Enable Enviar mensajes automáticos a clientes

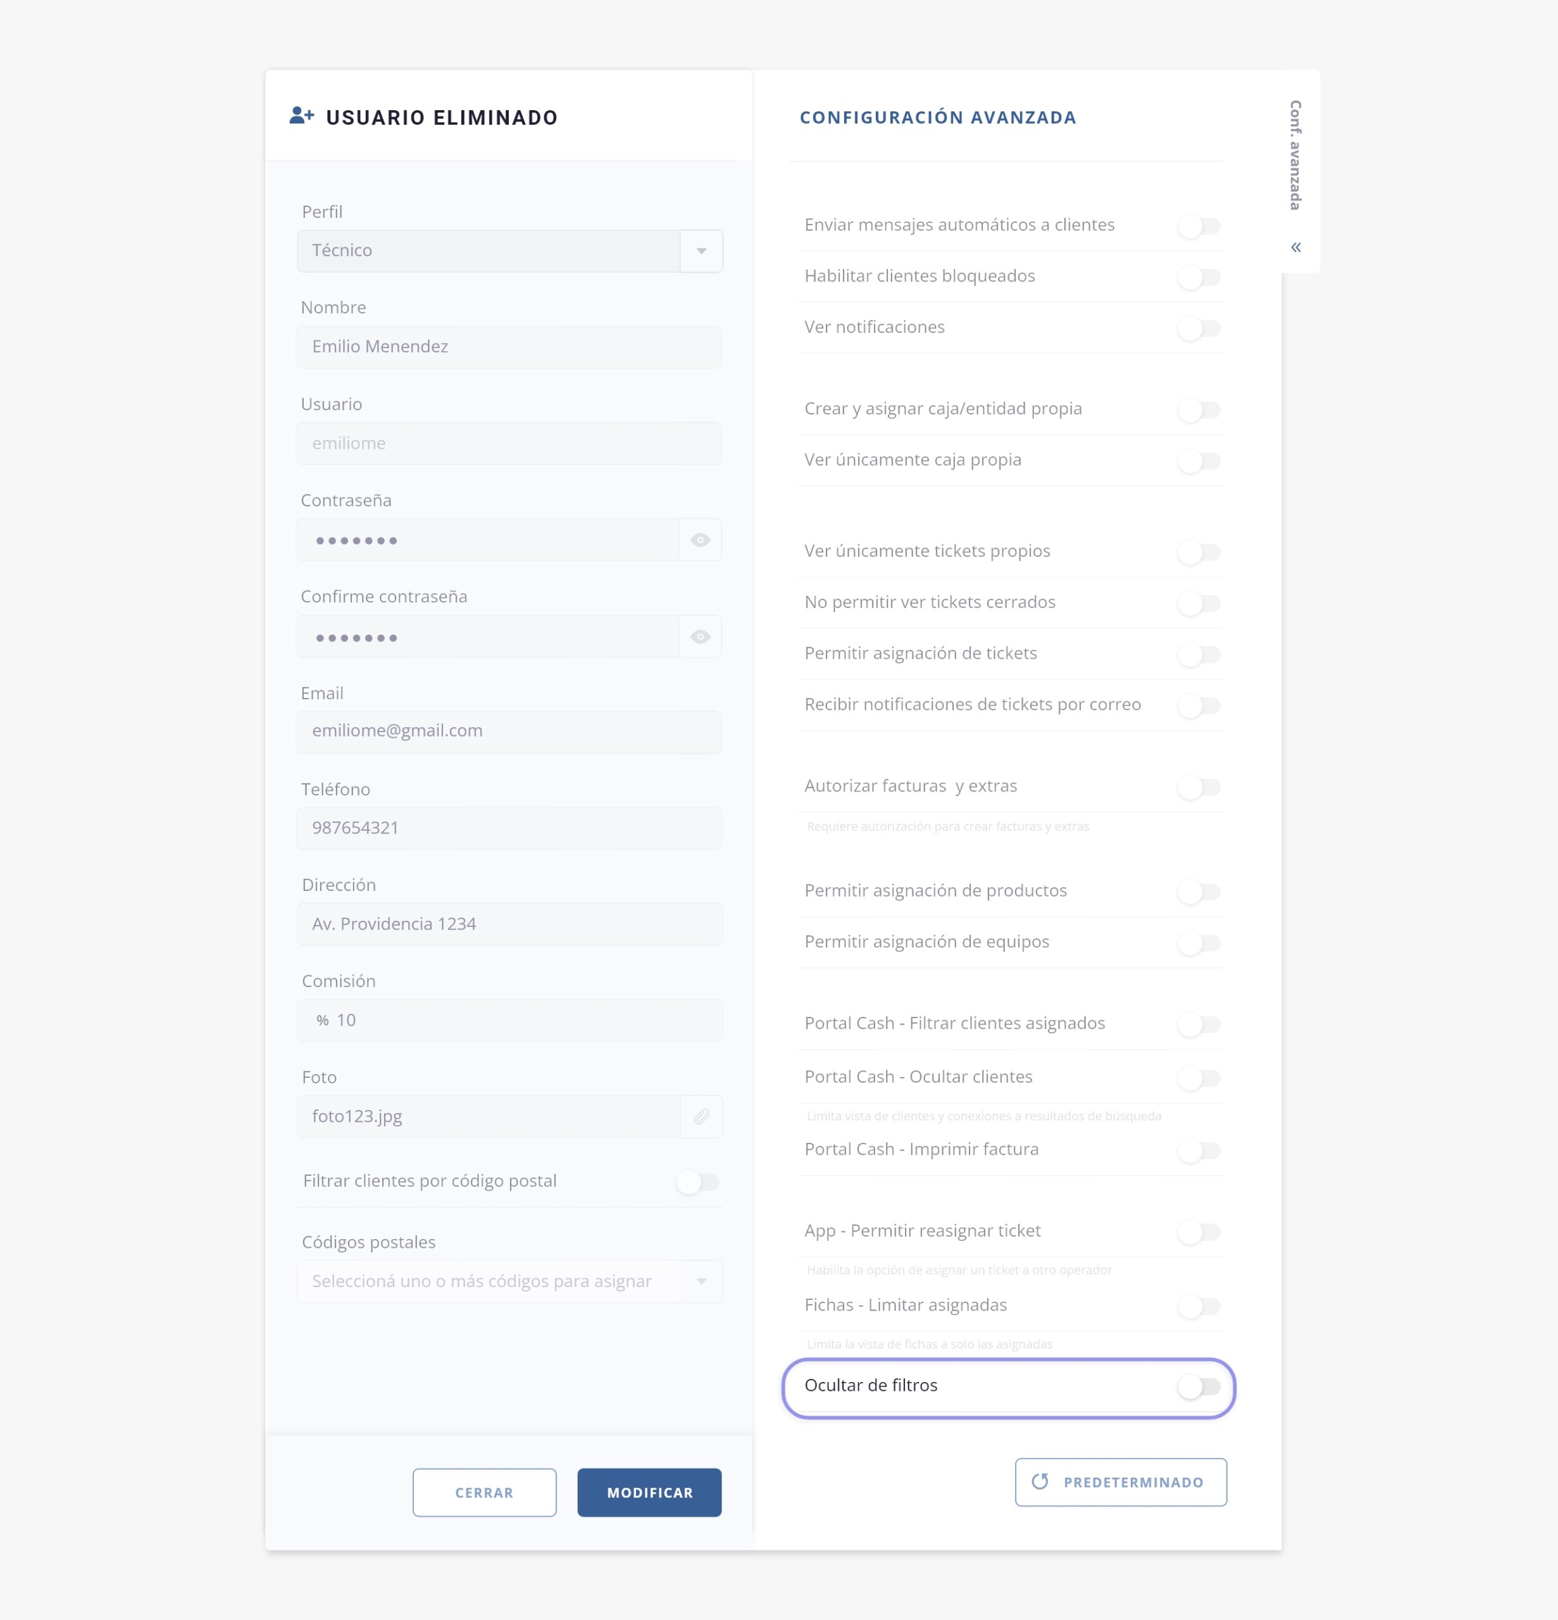tap(1199, 226)
